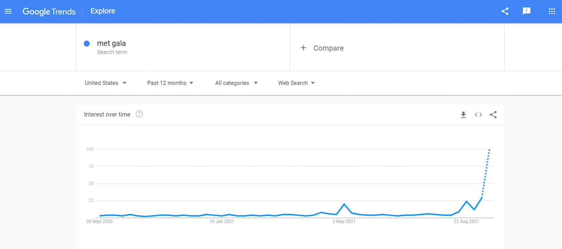Open the hamburger main menu

pyautogui.click(x=8, y=11)
